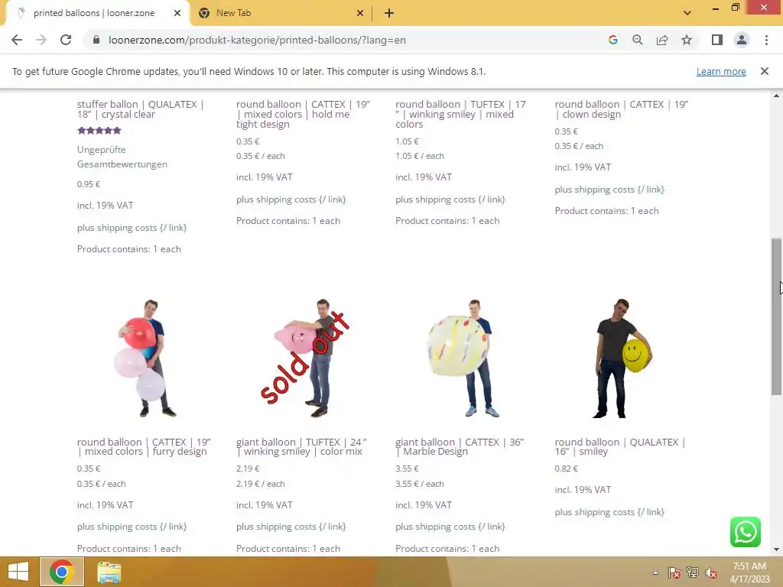The image size is (783, 587).
Task: Reload the current page
Action: [66, 40]
